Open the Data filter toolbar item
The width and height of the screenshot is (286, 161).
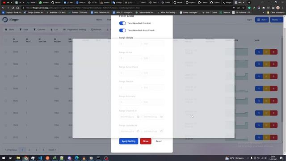pos(24,30)
